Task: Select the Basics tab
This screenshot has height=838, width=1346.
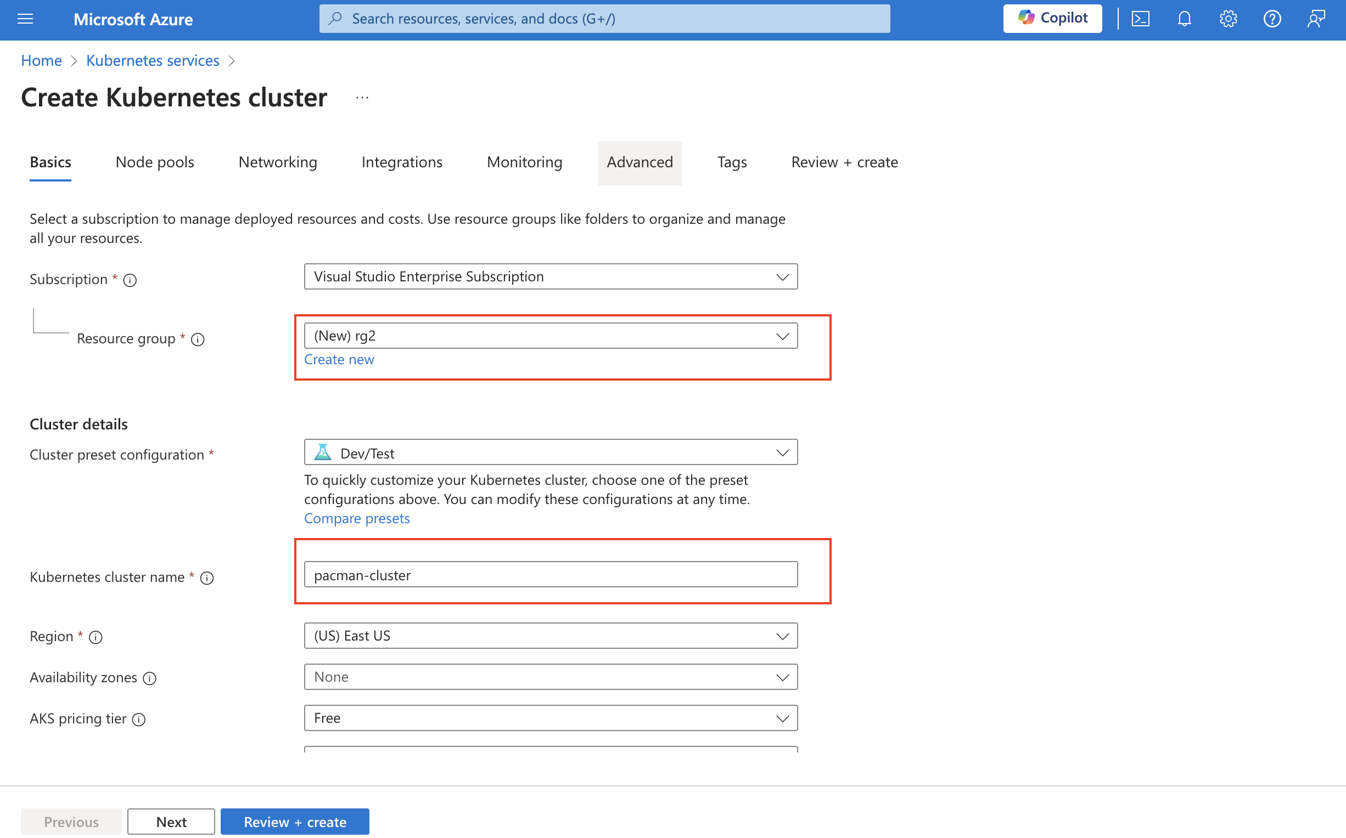Action: 51,162
